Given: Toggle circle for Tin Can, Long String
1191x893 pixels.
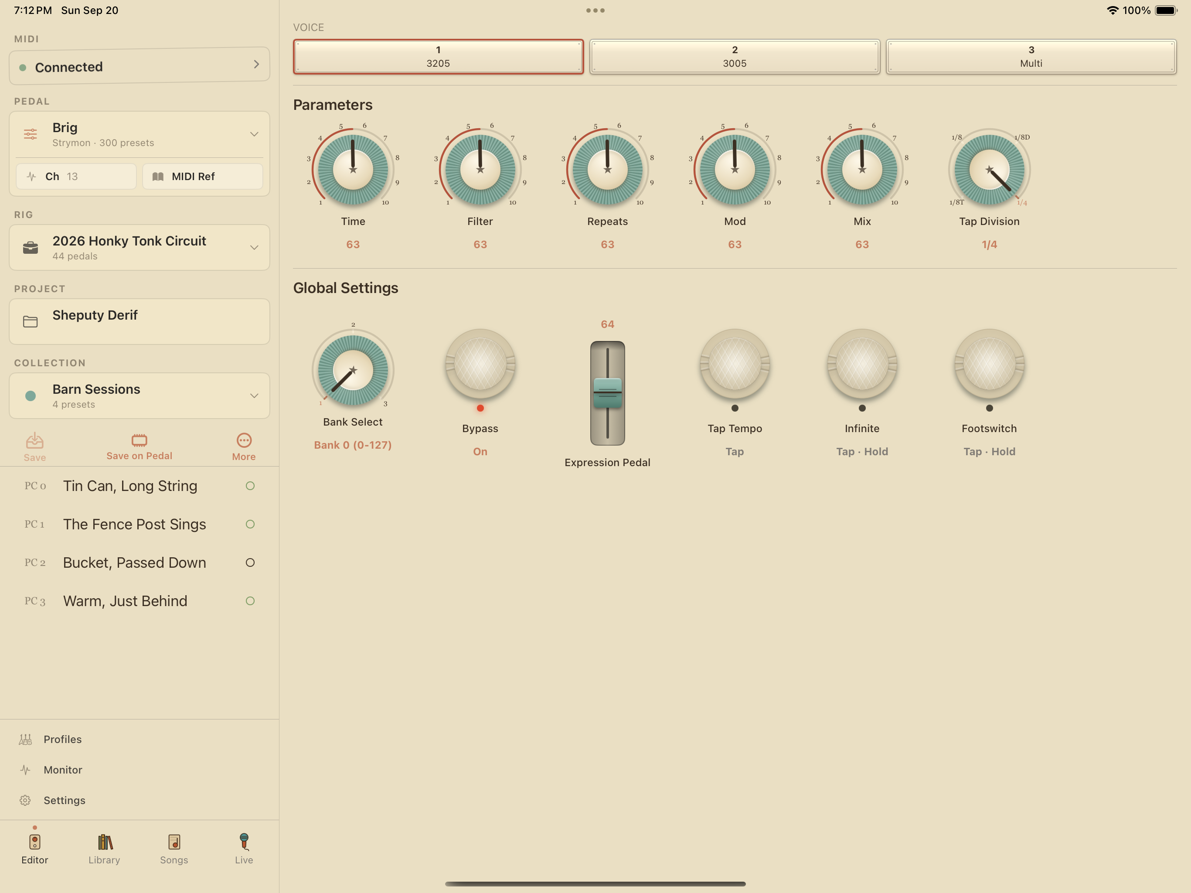Looking at the screenshot, I should point(250,486).
